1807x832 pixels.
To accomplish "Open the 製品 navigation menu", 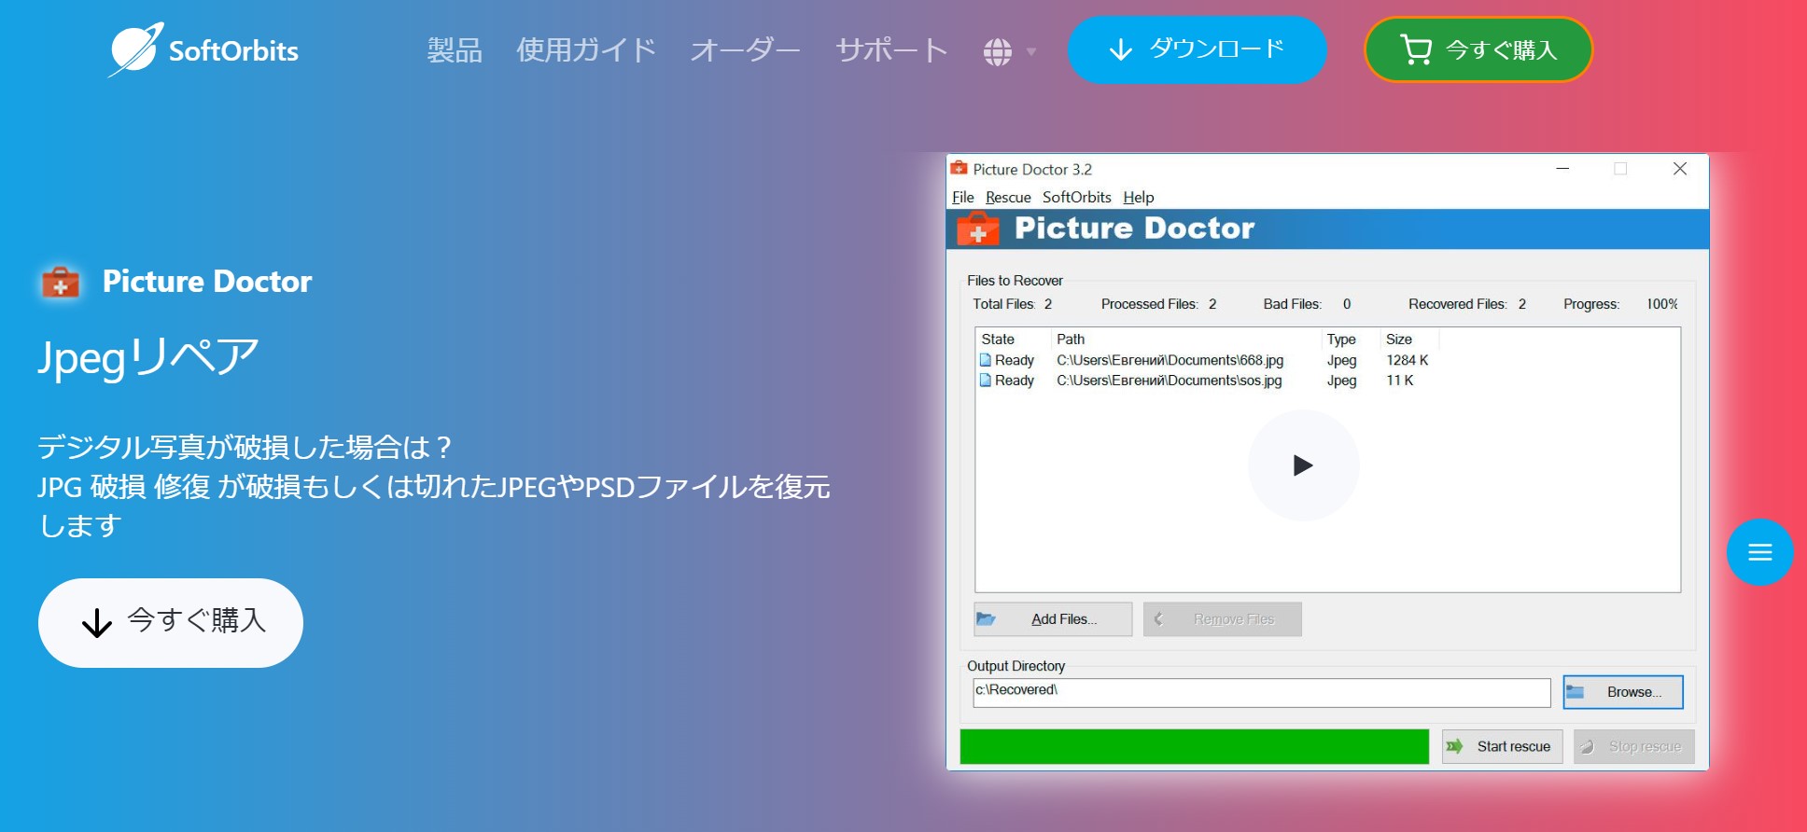I will [x=455, y=50].
